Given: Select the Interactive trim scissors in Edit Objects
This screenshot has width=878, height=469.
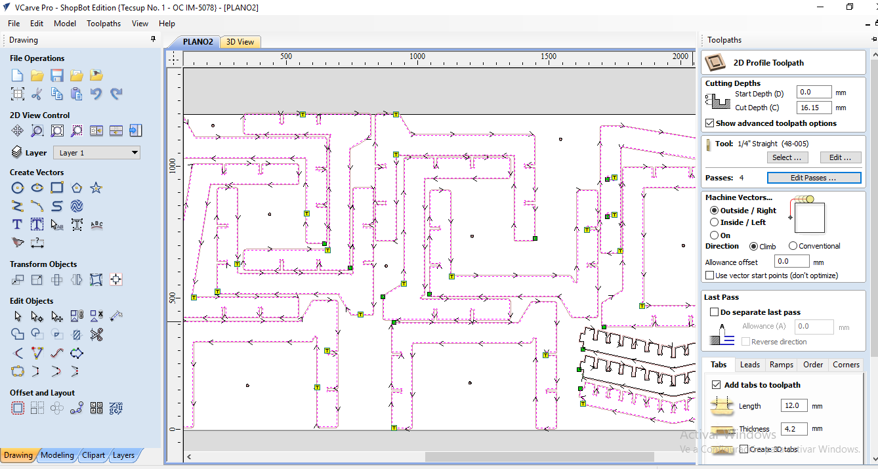Looking at the screenshot, I should point(96,335).
